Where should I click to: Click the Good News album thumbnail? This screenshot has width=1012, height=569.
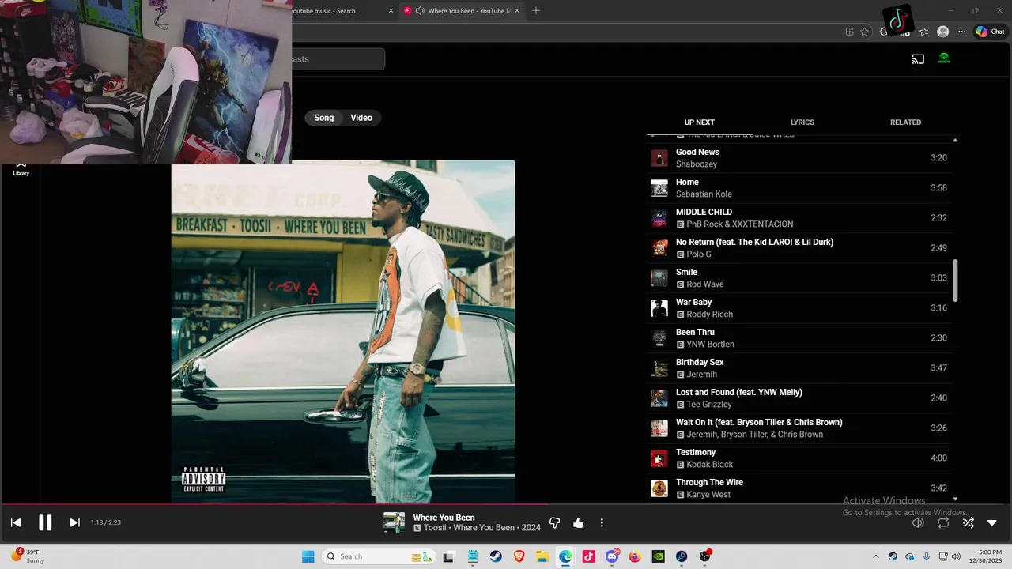click(659, 158)
